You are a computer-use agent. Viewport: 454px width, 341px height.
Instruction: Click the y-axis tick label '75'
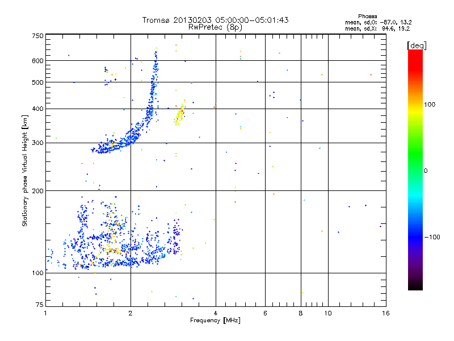click(40, 305)
